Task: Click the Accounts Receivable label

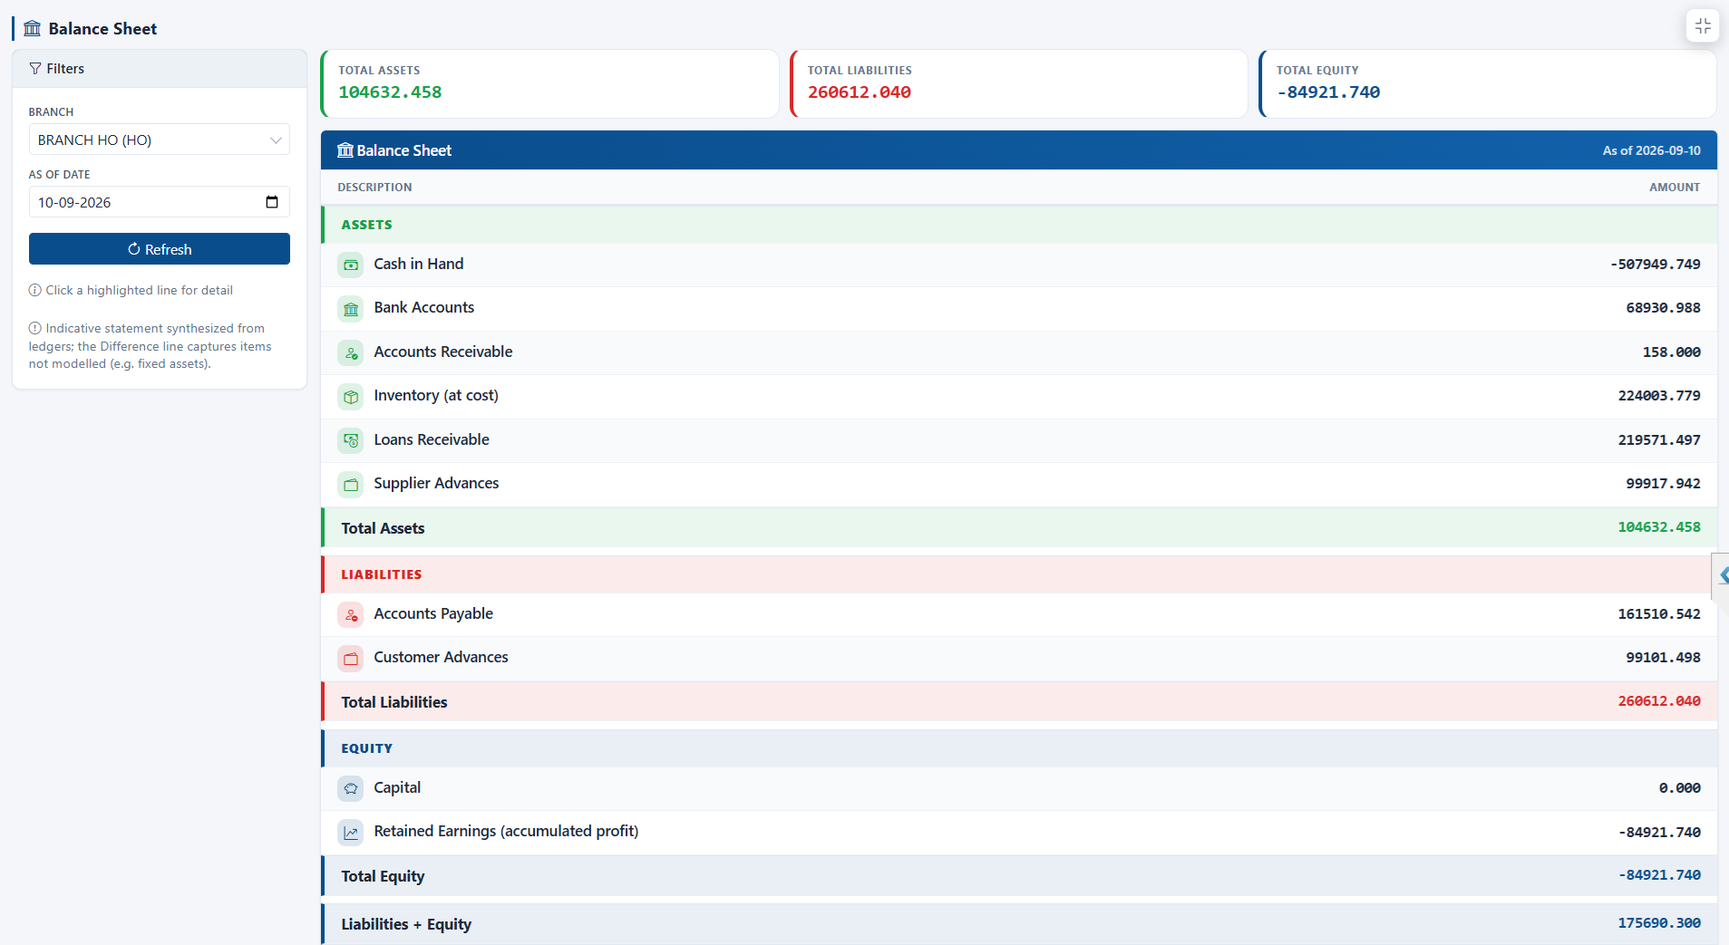Action: point(443,352)
